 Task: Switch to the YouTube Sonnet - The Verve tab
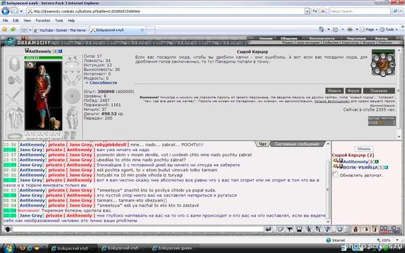point(61,30)
